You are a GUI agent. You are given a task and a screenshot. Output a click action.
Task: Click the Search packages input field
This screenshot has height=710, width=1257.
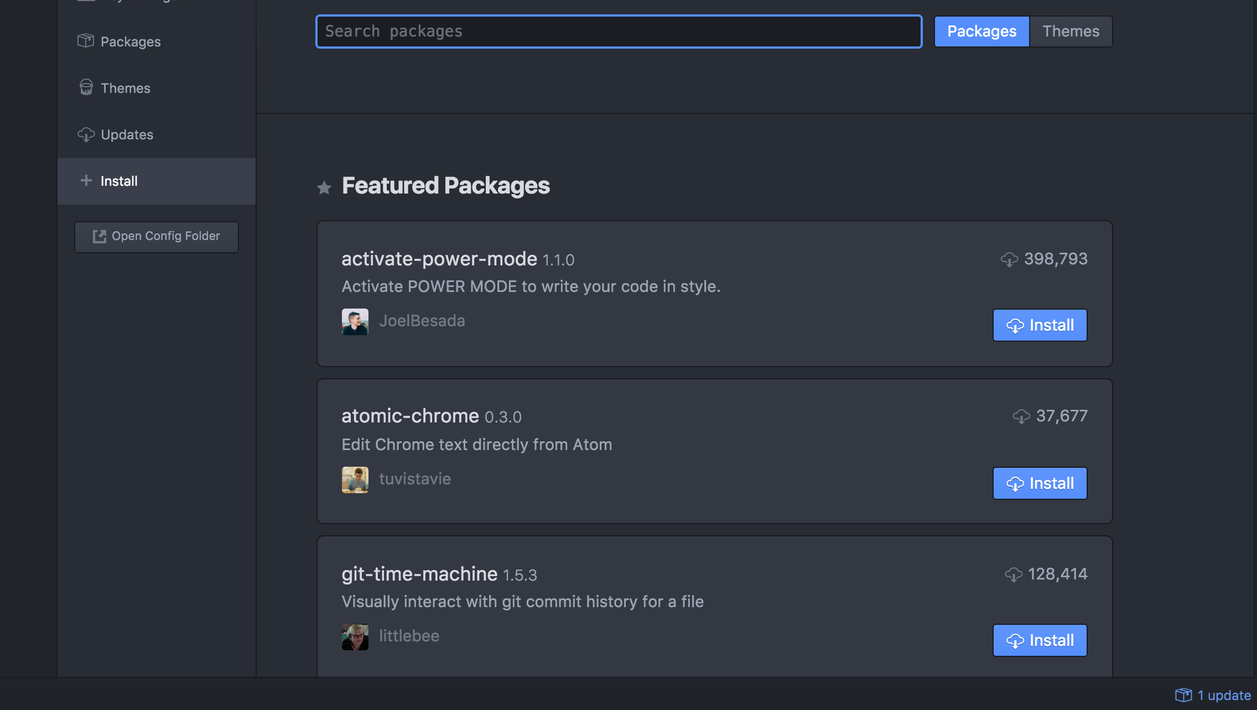pos(618,31)
